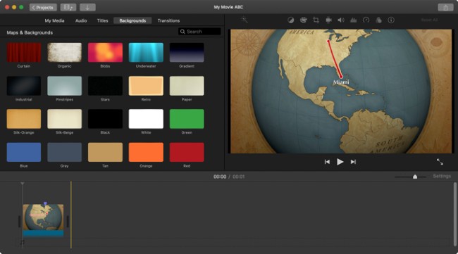Click the backgrounds Search field
Image resolution: width=458 pixels, height=254 pixels.
(x=199, y=32)
